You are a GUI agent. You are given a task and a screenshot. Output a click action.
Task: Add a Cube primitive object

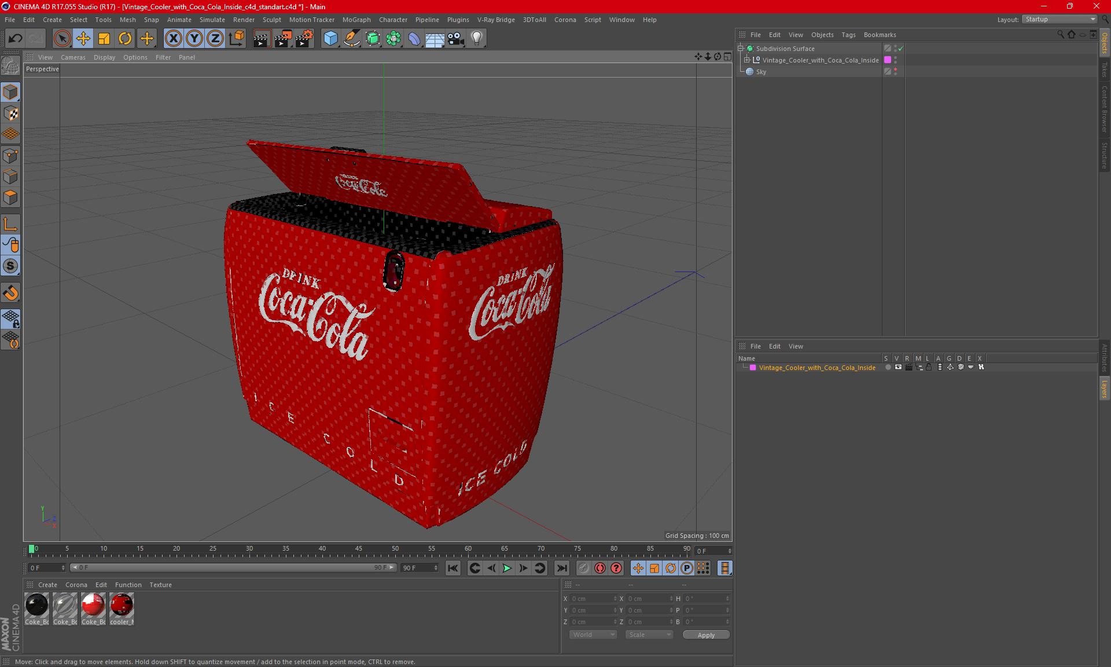[x=330, y=39]
